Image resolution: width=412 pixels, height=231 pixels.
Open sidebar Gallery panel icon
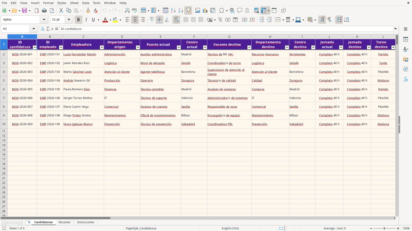405,60
